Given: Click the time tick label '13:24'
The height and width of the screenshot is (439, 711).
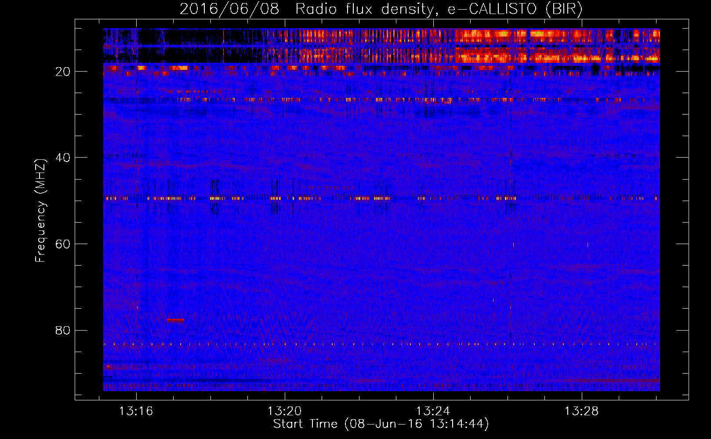Looking at the screenshot, I should coord(433,411).
